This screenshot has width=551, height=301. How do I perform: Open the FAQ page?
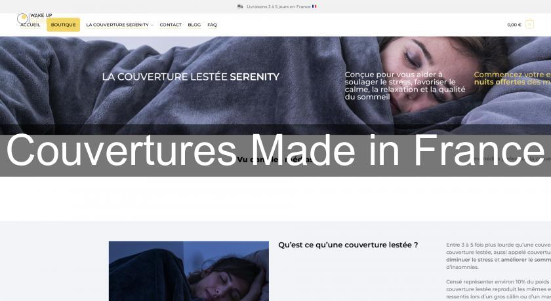click(x=212, y=25)
